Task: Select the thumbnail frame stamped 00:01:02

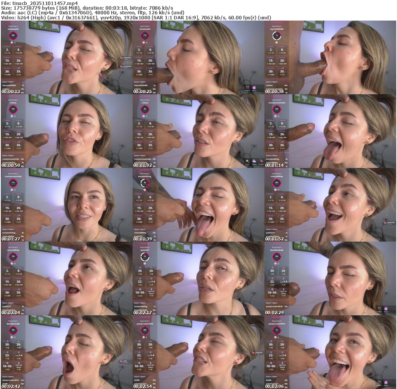Action: [198, 131]
